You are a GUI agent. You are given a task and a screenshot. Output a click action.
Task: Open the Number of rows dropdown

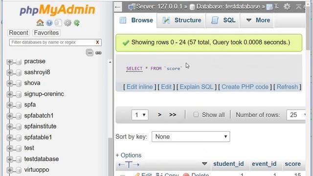click(296, 115)
